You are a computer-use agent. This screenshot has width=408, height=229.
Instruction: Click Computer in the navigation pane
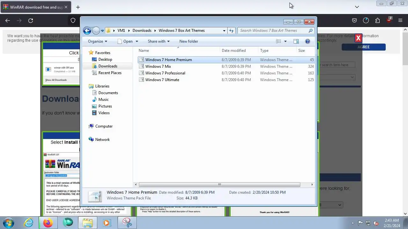pos(104,126)
